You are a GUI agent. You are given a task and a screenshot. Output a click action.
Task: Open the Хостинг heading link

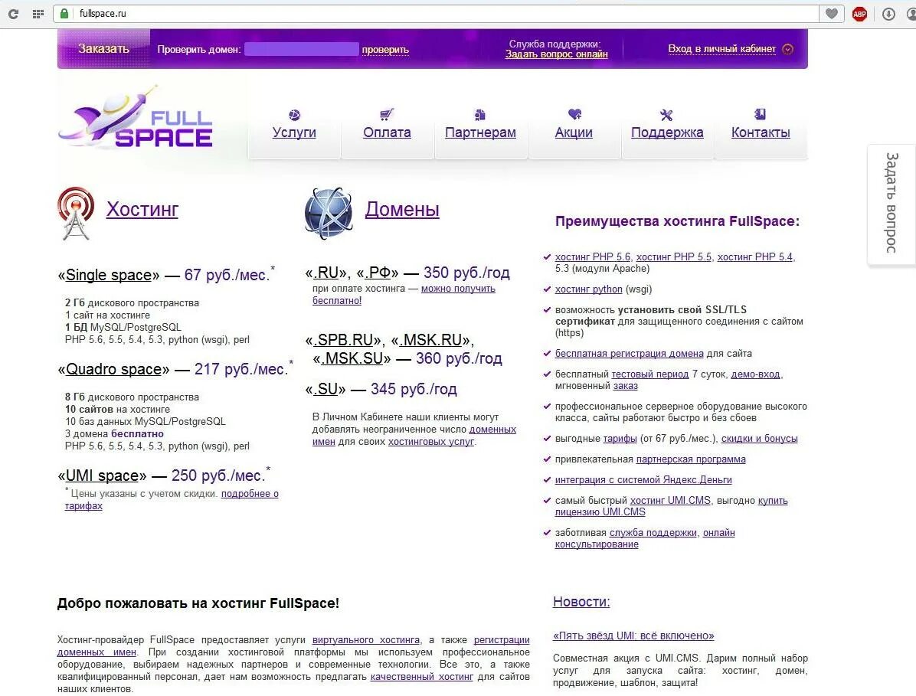[142, 209]
